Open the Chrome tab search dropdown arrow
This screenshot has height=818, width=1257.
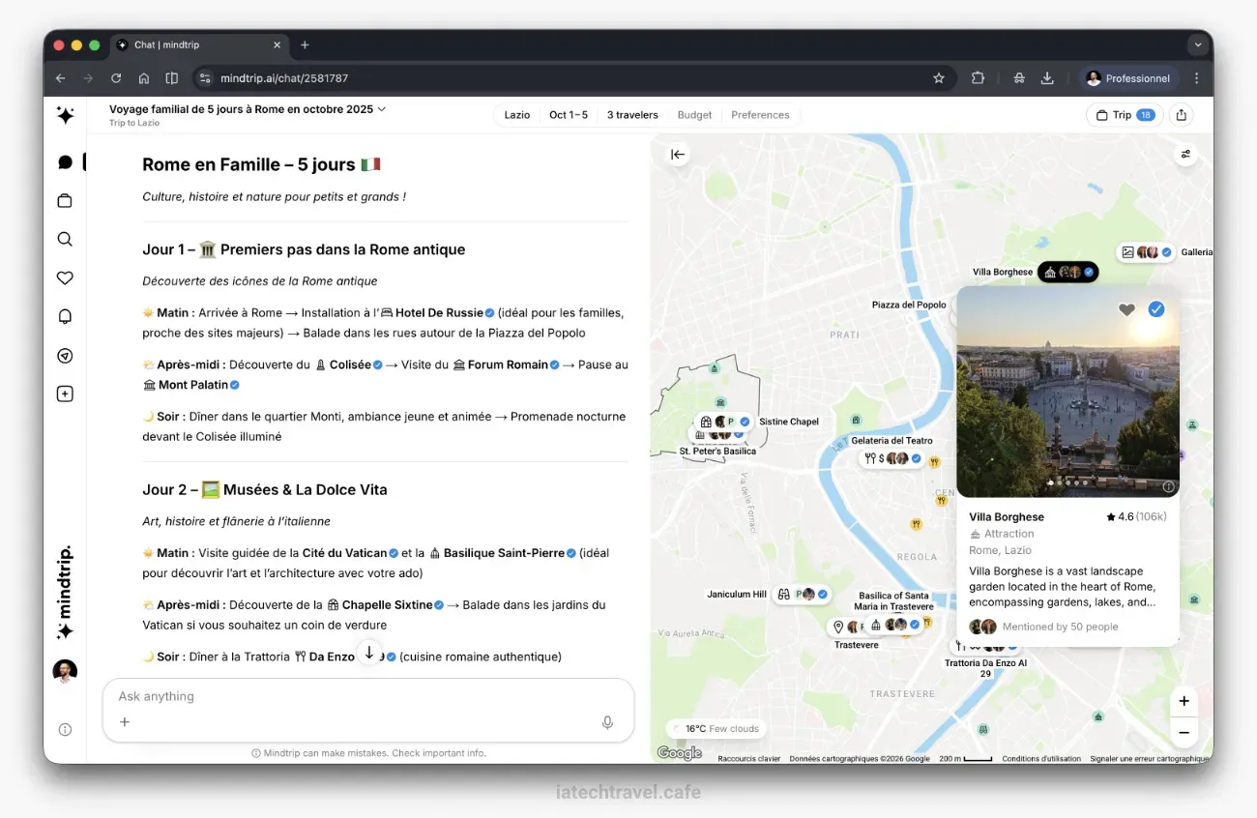[x=1198, y=44]
